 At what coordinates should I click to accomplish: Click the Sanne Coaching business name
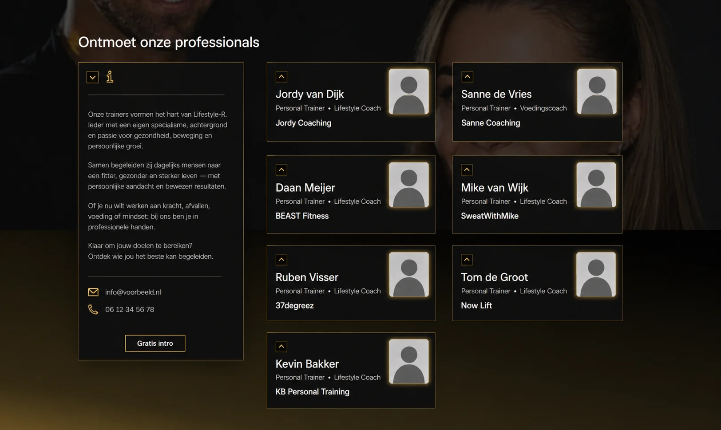coord(491,123)
